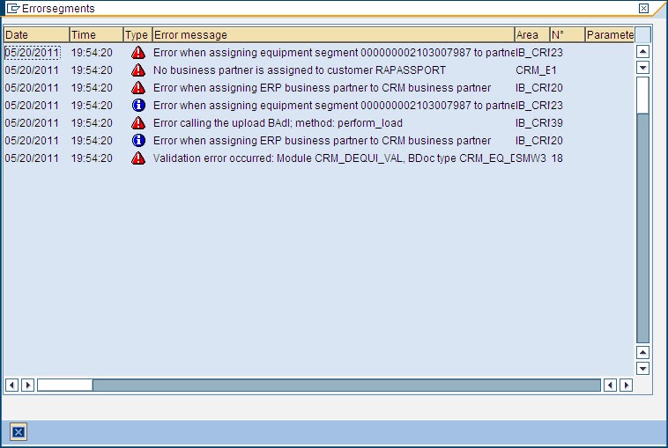This screenshot has height=448, width=668.
Task: Click the red error icon for 'No business partner is assigned' row
Action: click(x=138, y=70)
